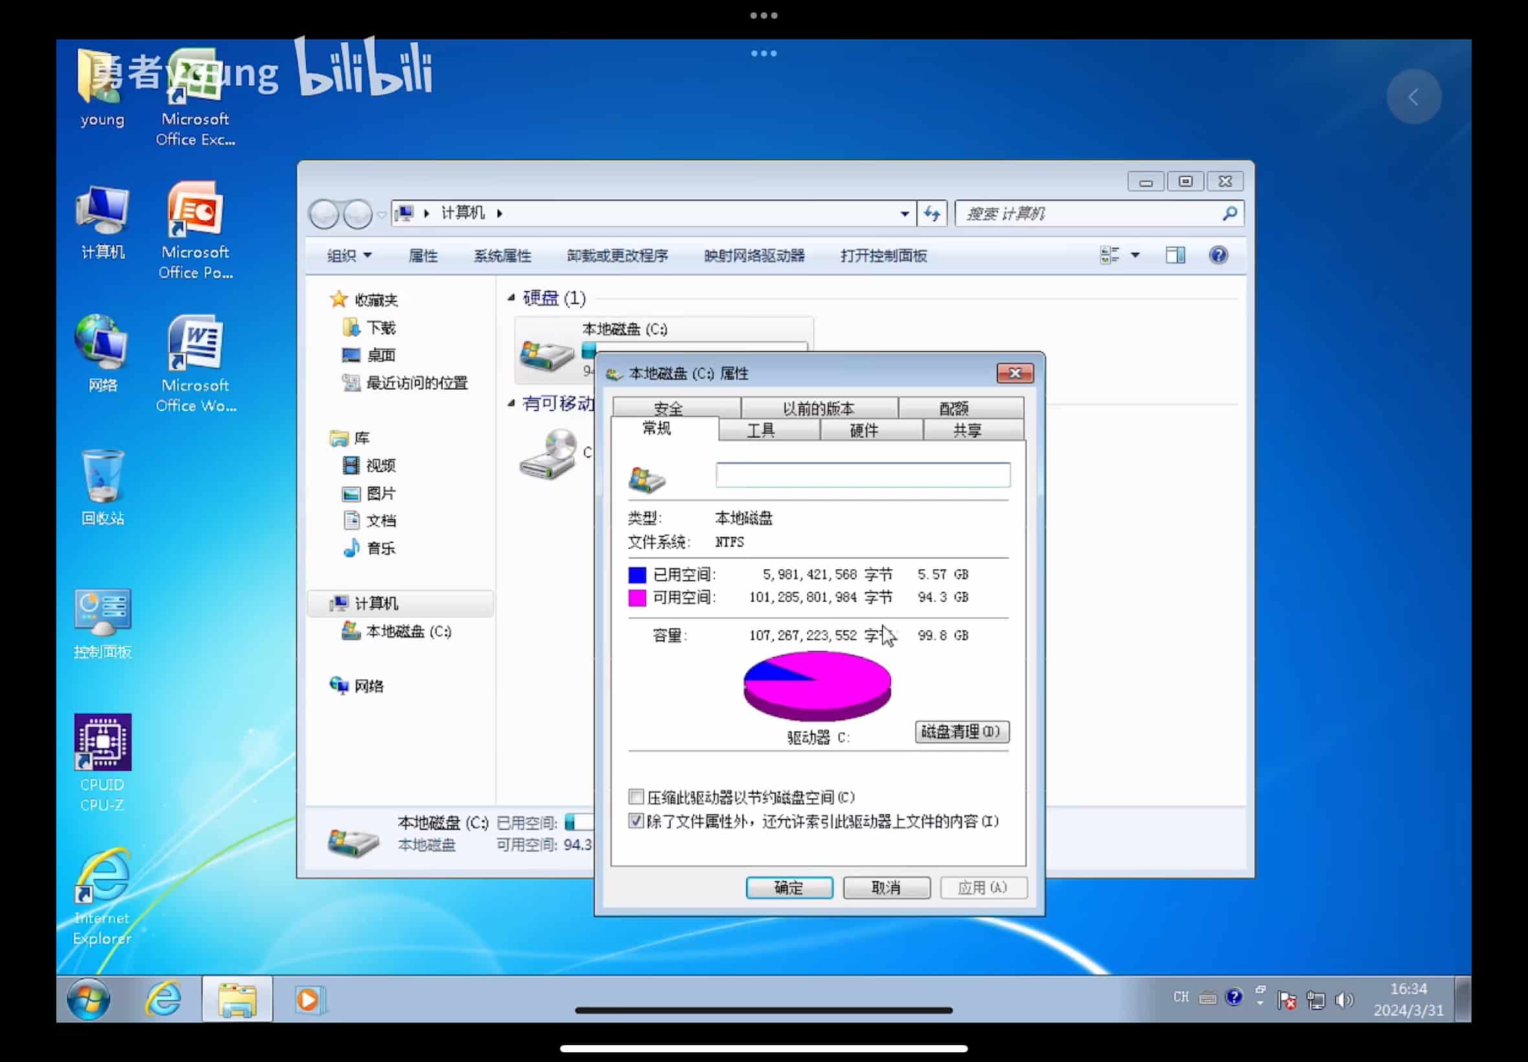Expand the address bar history dropdown
Screen dimensions: 1528x1062
click(904, 214)
